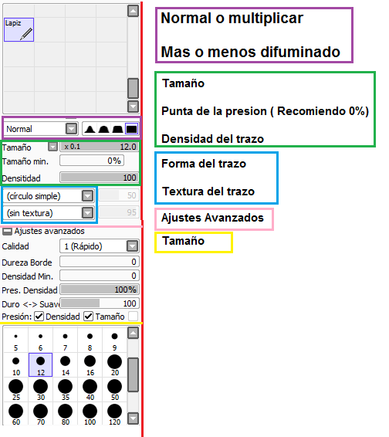Select brush size 16 preset
The height and width of the screenshot is (437, 389).
click(x=90, y=365)
